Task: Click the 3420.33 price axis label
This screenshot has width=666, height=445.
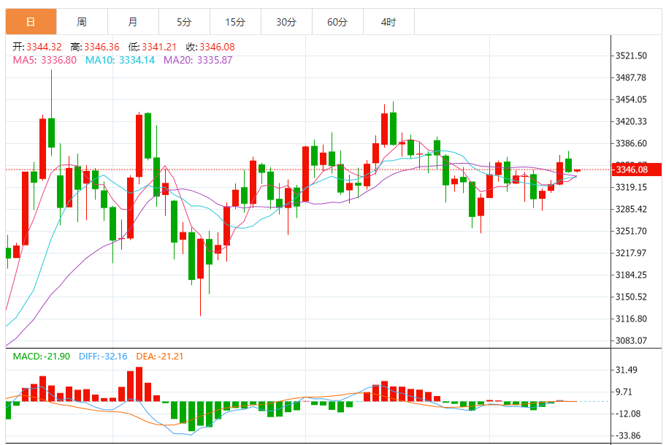Action: click(631, 121)
